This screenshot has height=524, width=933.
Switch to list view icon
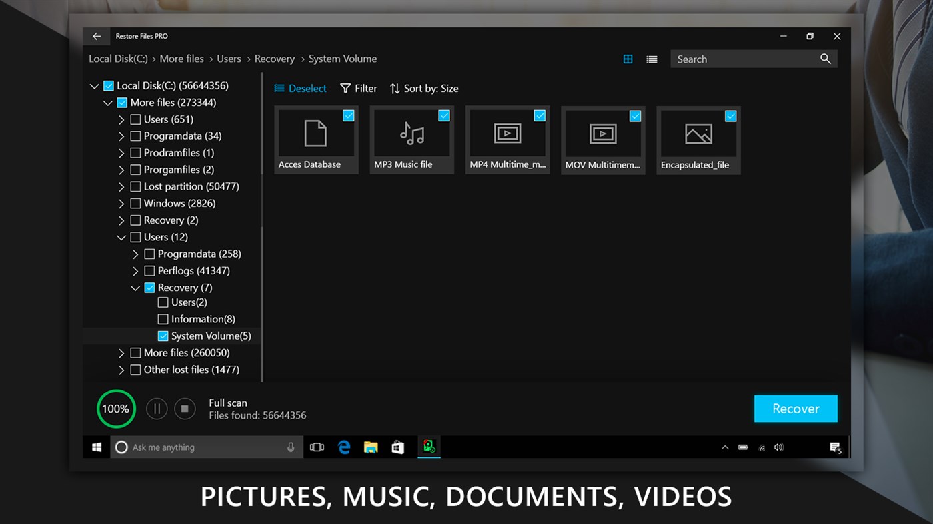652,59
